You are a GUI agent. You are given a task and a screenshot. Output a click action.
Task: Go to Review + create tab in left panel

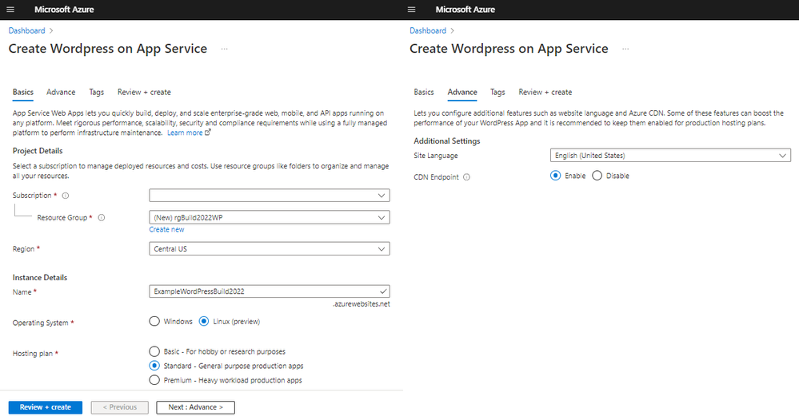pos(144,92)
